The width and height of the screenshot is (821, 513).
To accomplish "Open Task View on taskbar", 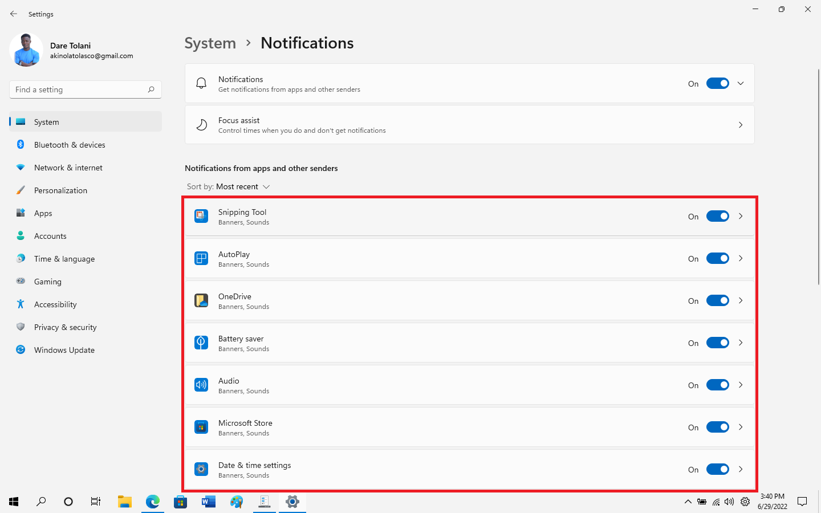I will (96, 502).
